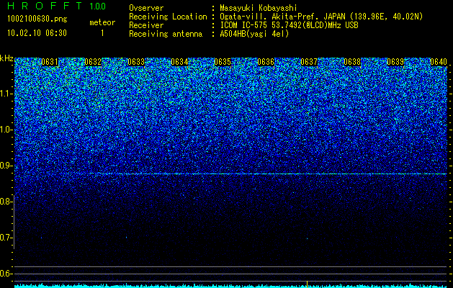
Task: Click the cyan signal-level strip at the bottom
Action: (x=230, y=286)
